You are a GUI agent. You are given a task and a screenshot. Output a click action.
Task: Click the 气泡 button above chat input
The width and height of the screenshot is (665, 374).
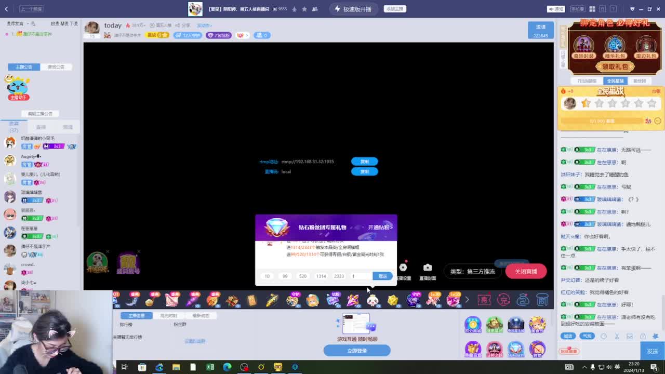click(x=587, y=336)
